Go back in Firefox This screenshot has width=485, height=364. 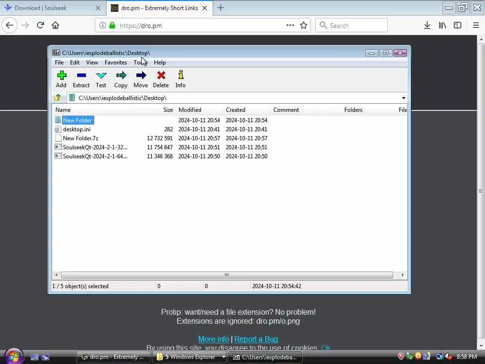tap(9, 26)
